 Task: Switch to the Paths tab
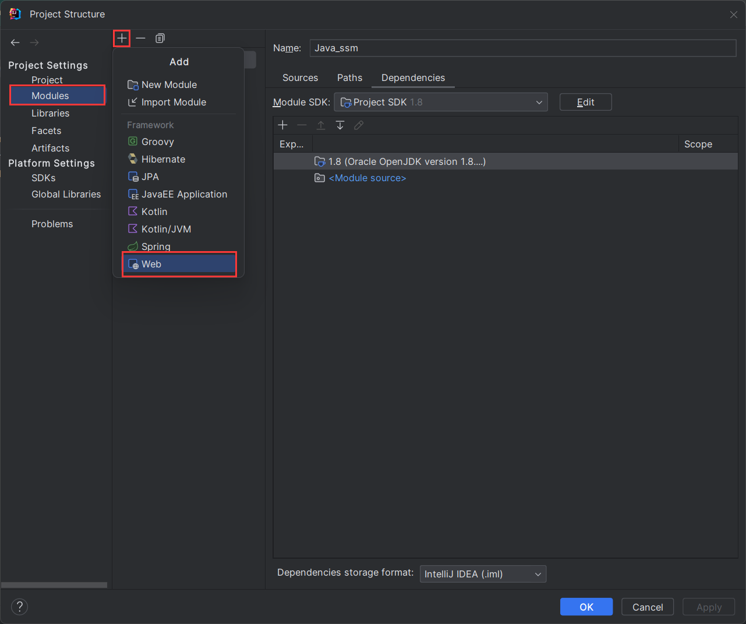tap(349, 78)
